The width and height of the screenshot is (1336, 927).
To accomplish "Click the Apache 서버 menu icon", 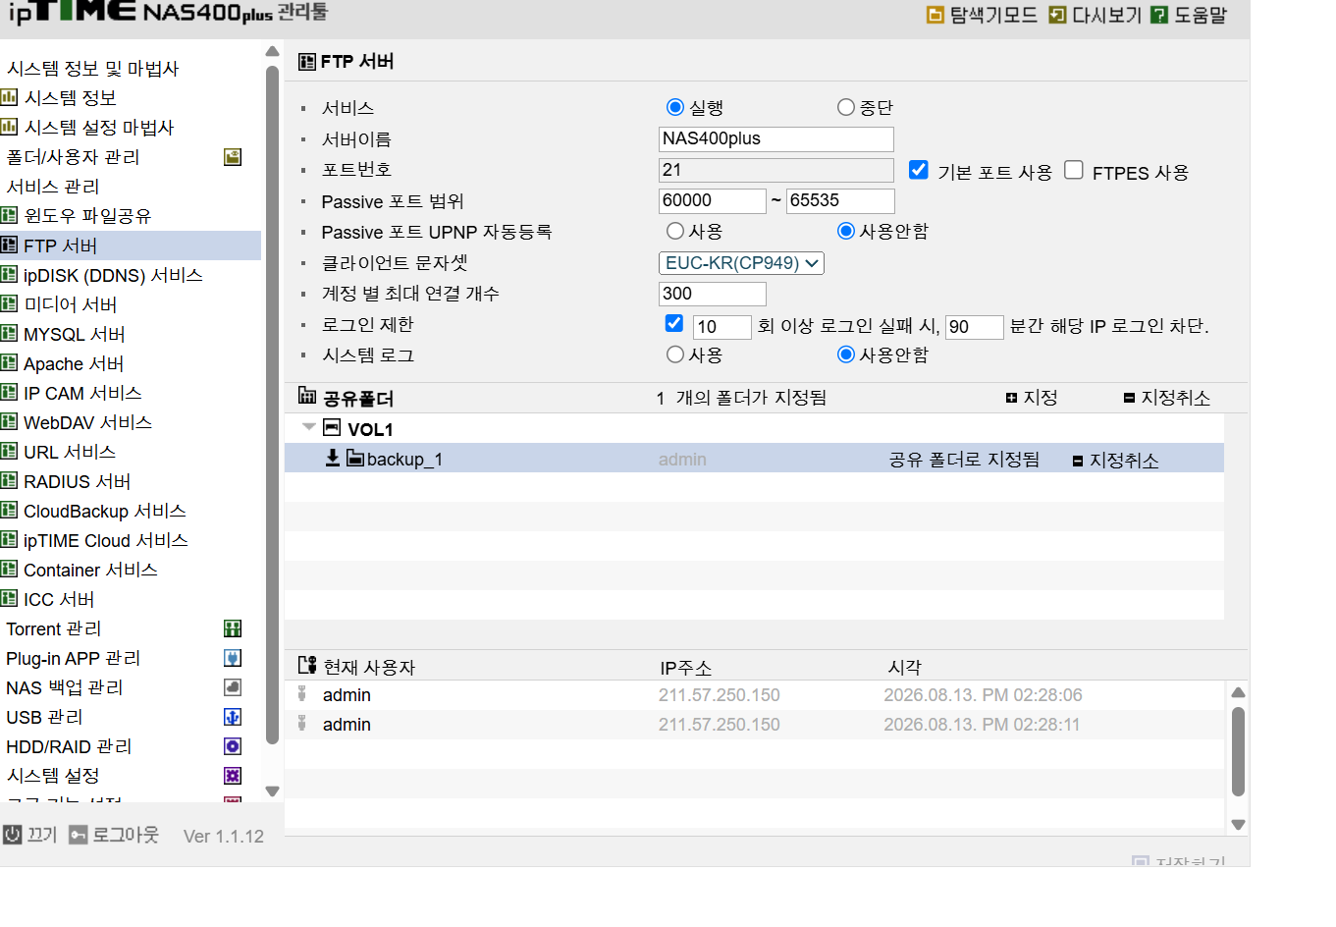I will [9, 362].
